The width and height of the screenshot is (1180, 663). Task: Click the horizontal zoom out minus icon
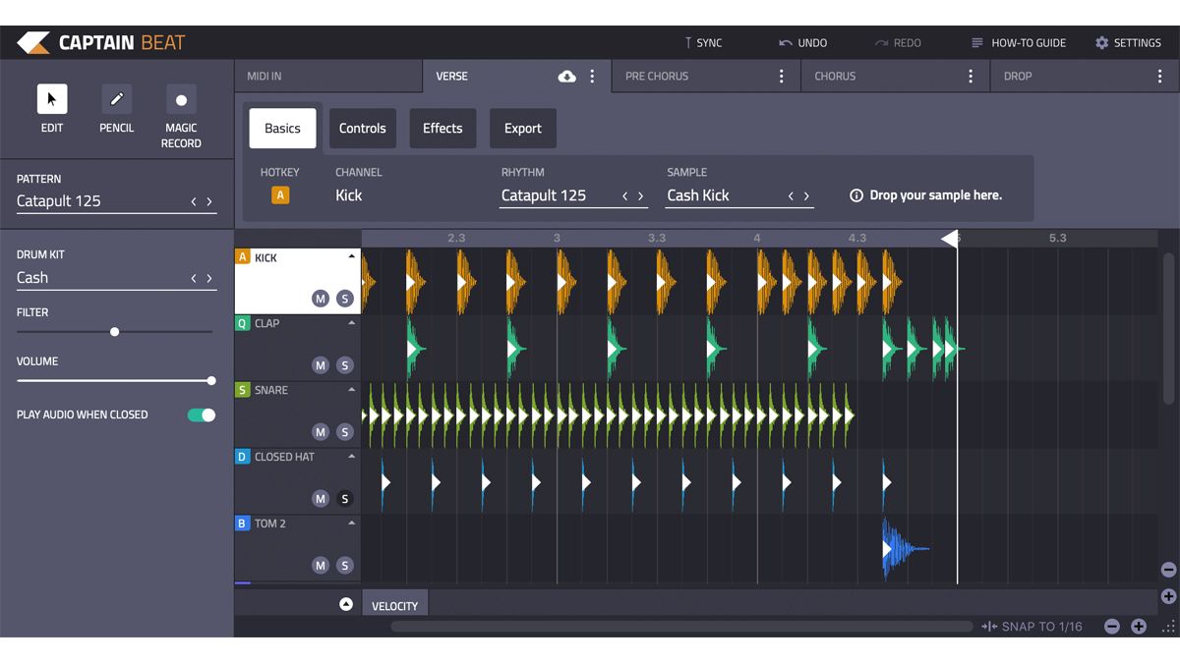coord(1112,627)
